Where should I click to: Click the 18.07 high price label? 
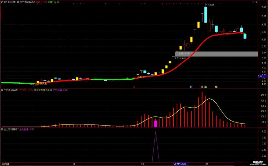[211, 5]
